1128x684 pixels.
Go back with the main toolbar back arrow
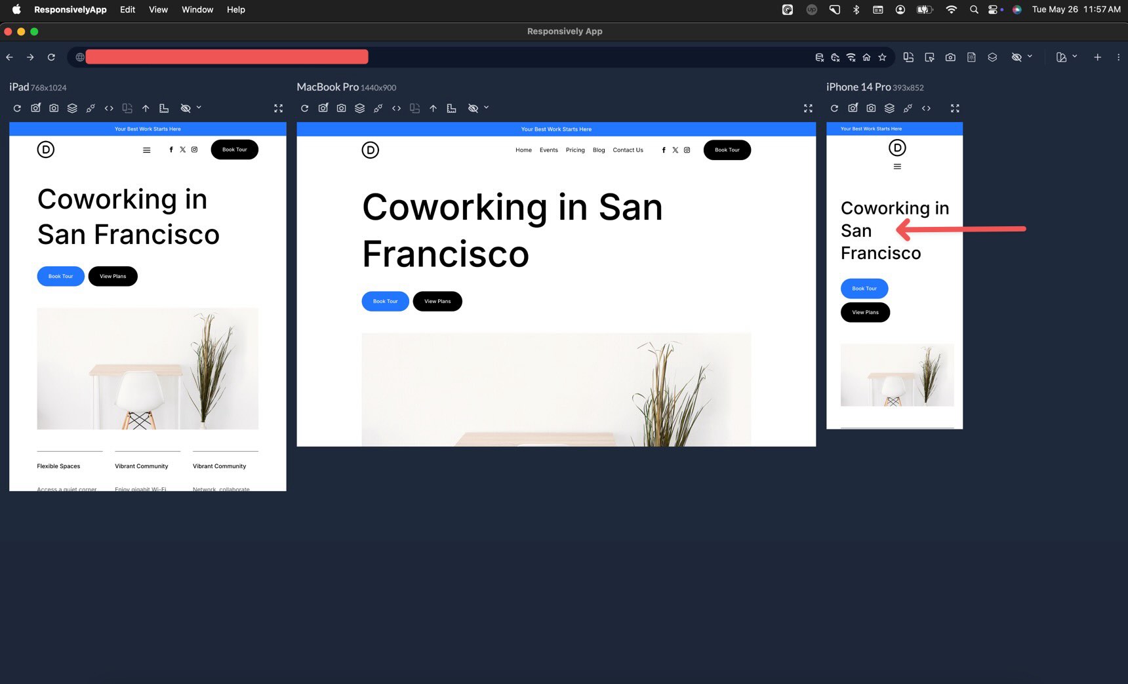[9, 57]
